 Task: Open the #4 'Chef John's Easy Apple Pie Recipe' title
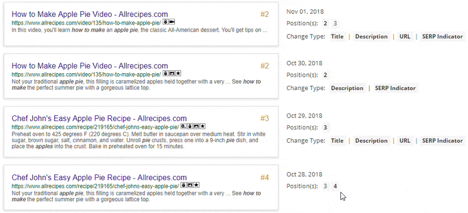coord(99,177)
